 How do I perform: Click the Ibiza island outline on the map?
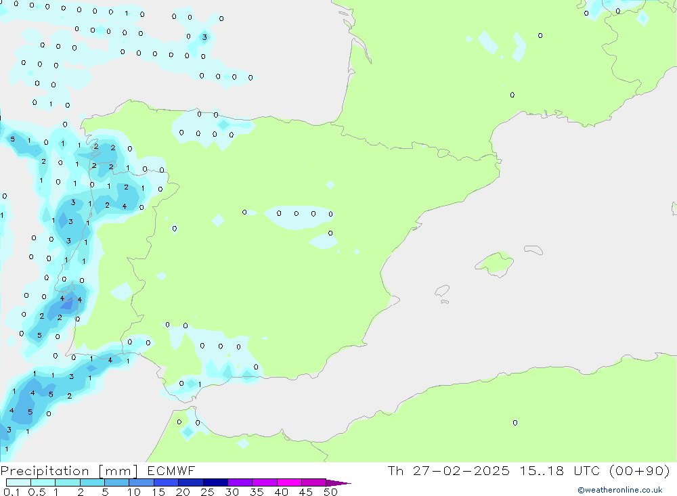[442, 290]
